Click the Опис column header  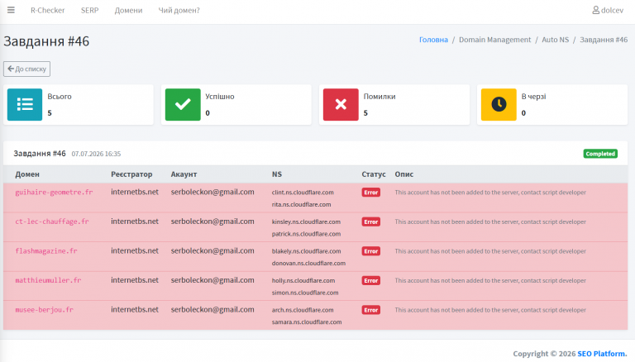(404, 174)
